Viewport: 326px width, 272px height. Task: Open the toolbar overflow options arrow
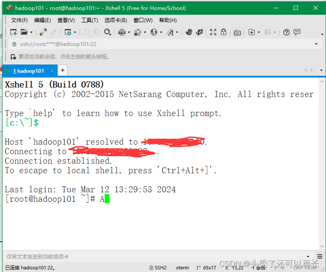[322, 34]
